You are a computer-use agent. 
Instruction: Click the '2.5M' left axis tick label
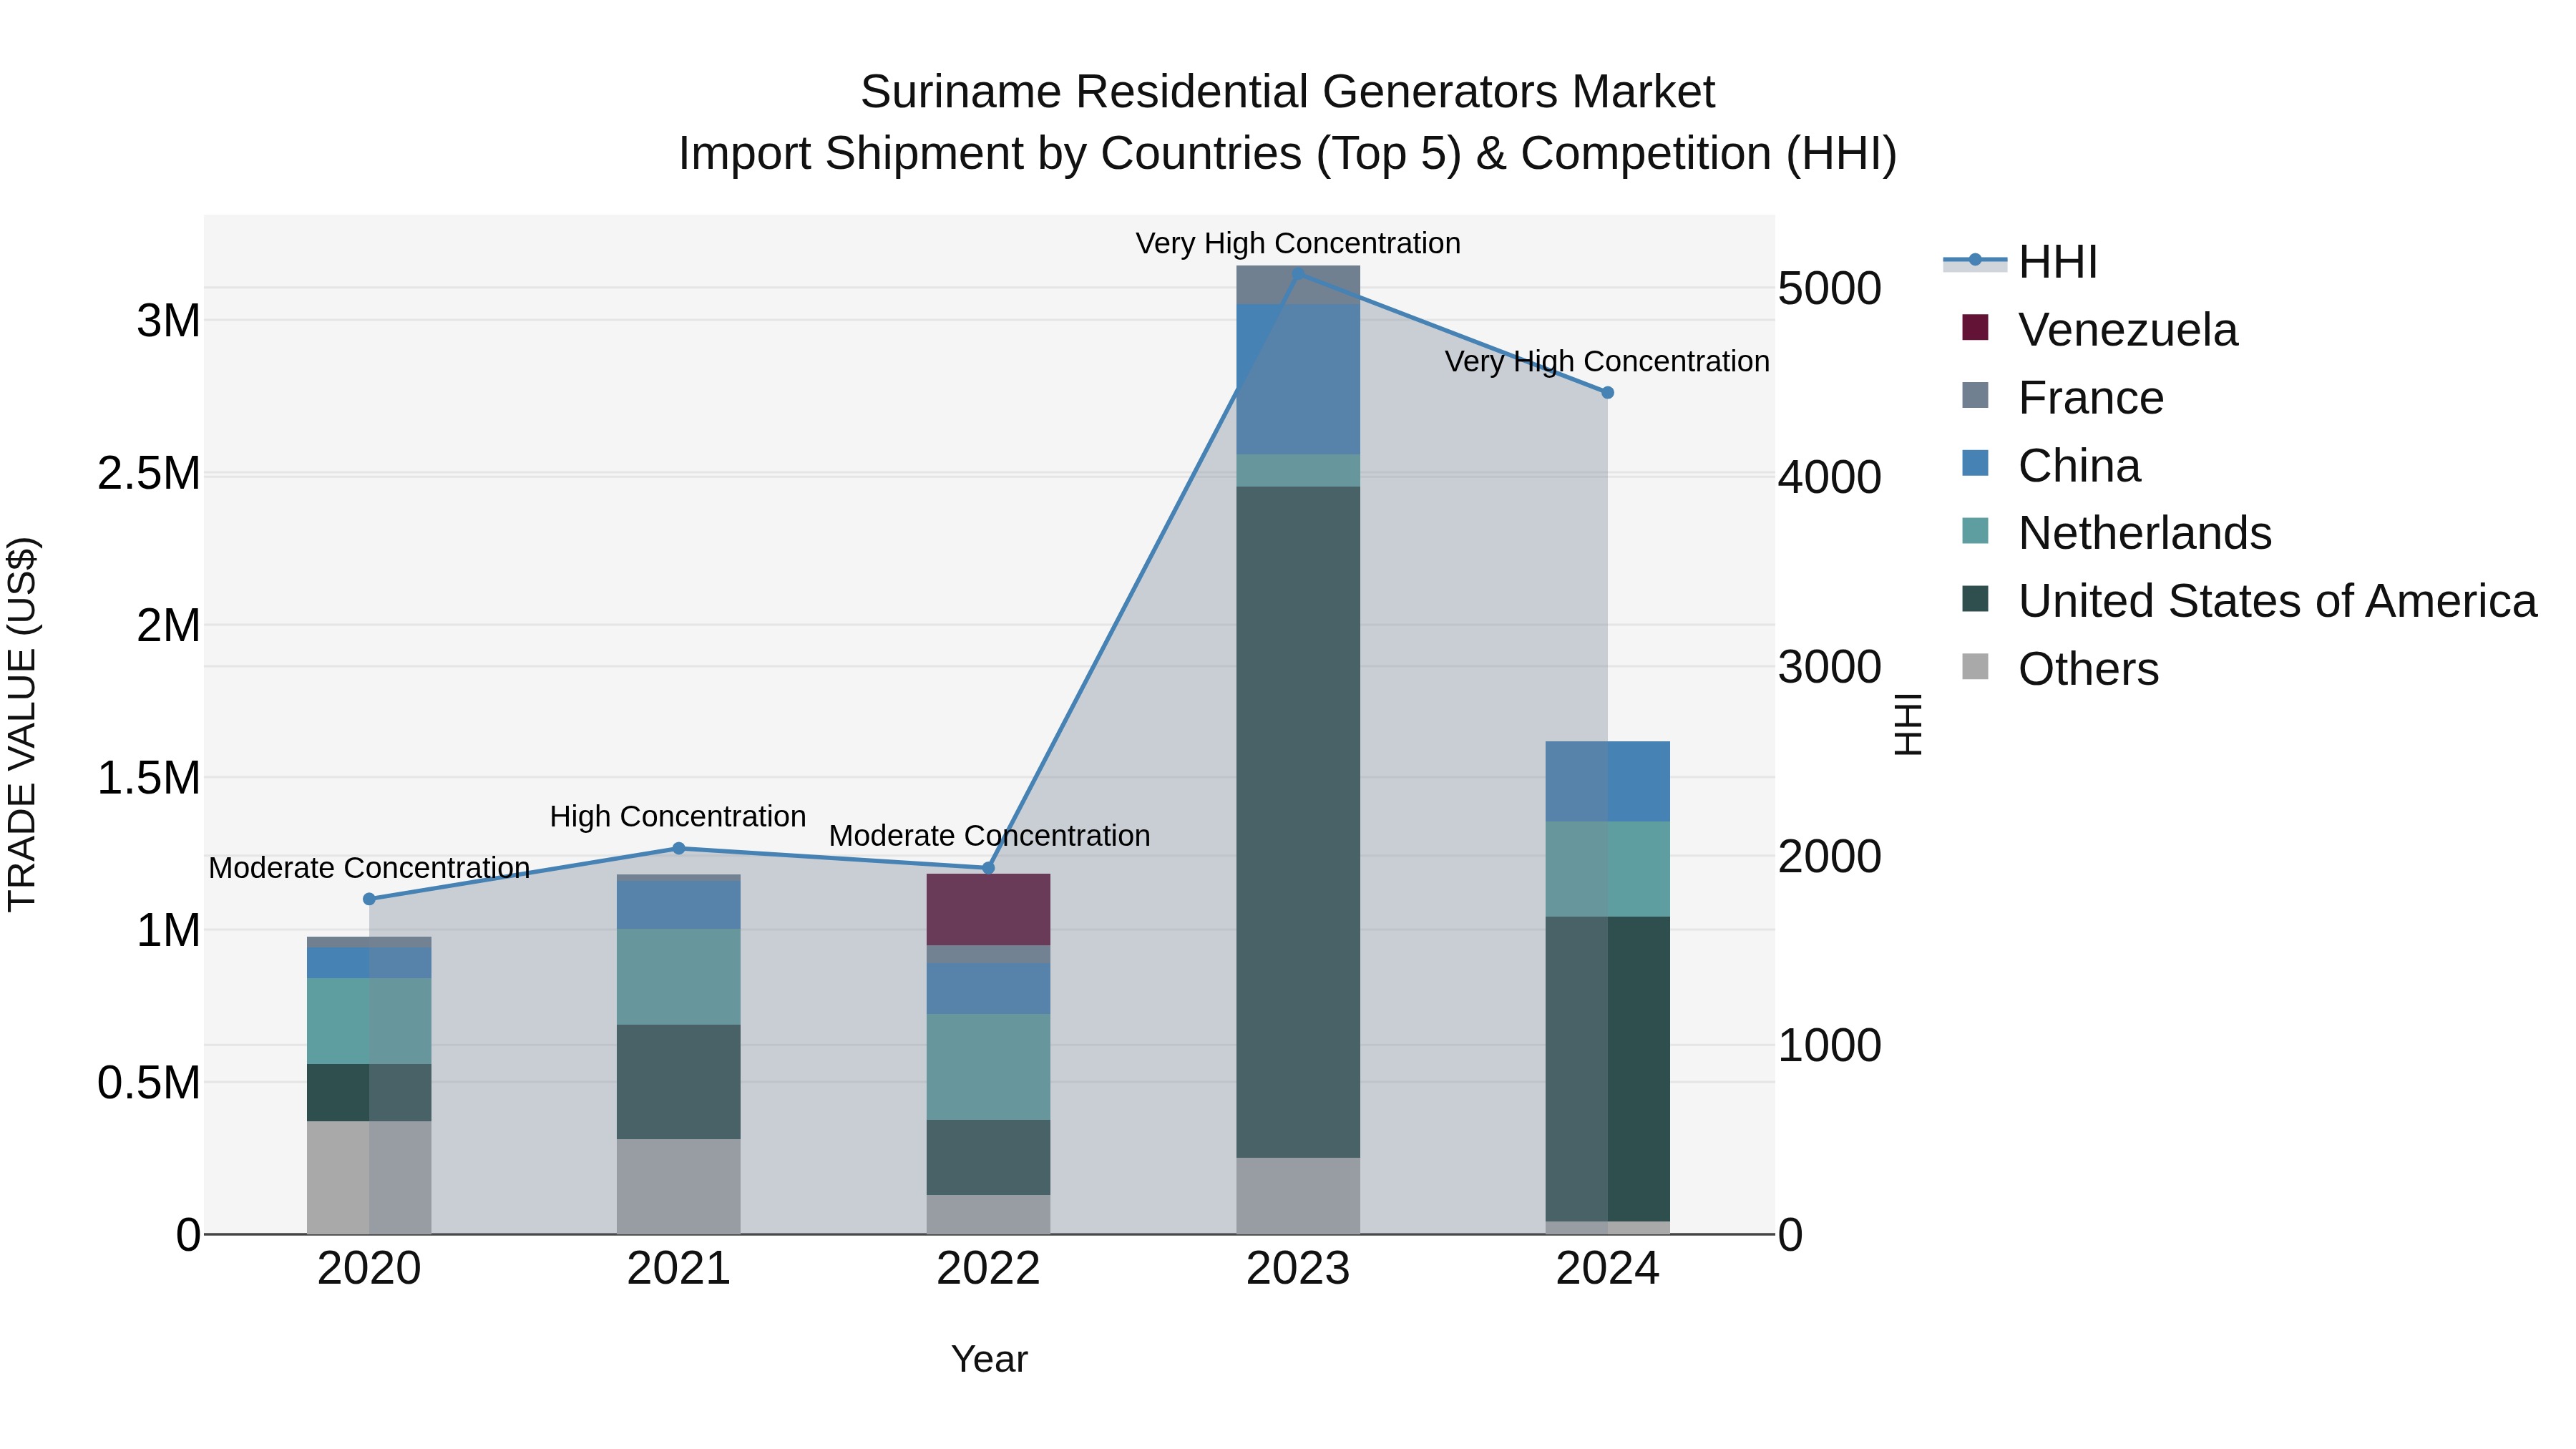(149, 473)
